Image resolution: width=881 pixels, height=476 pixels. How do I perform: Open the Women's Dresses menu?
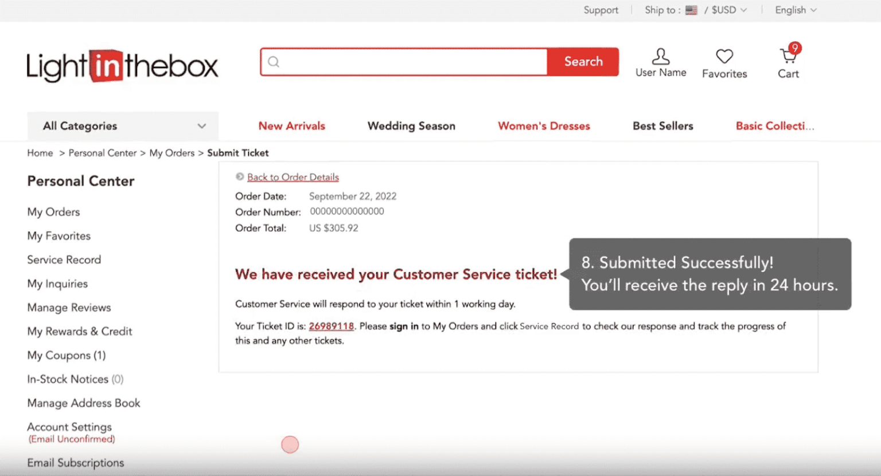pos(544,125)
